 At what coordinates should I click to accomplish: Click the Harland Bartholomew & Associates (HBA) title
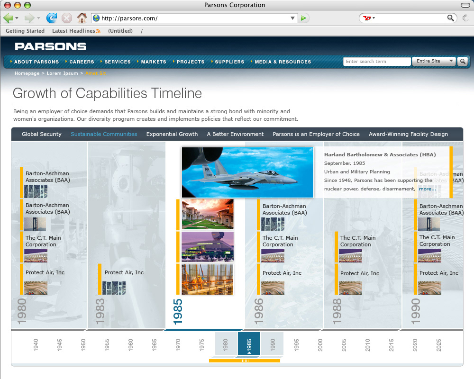coord(380,154)
